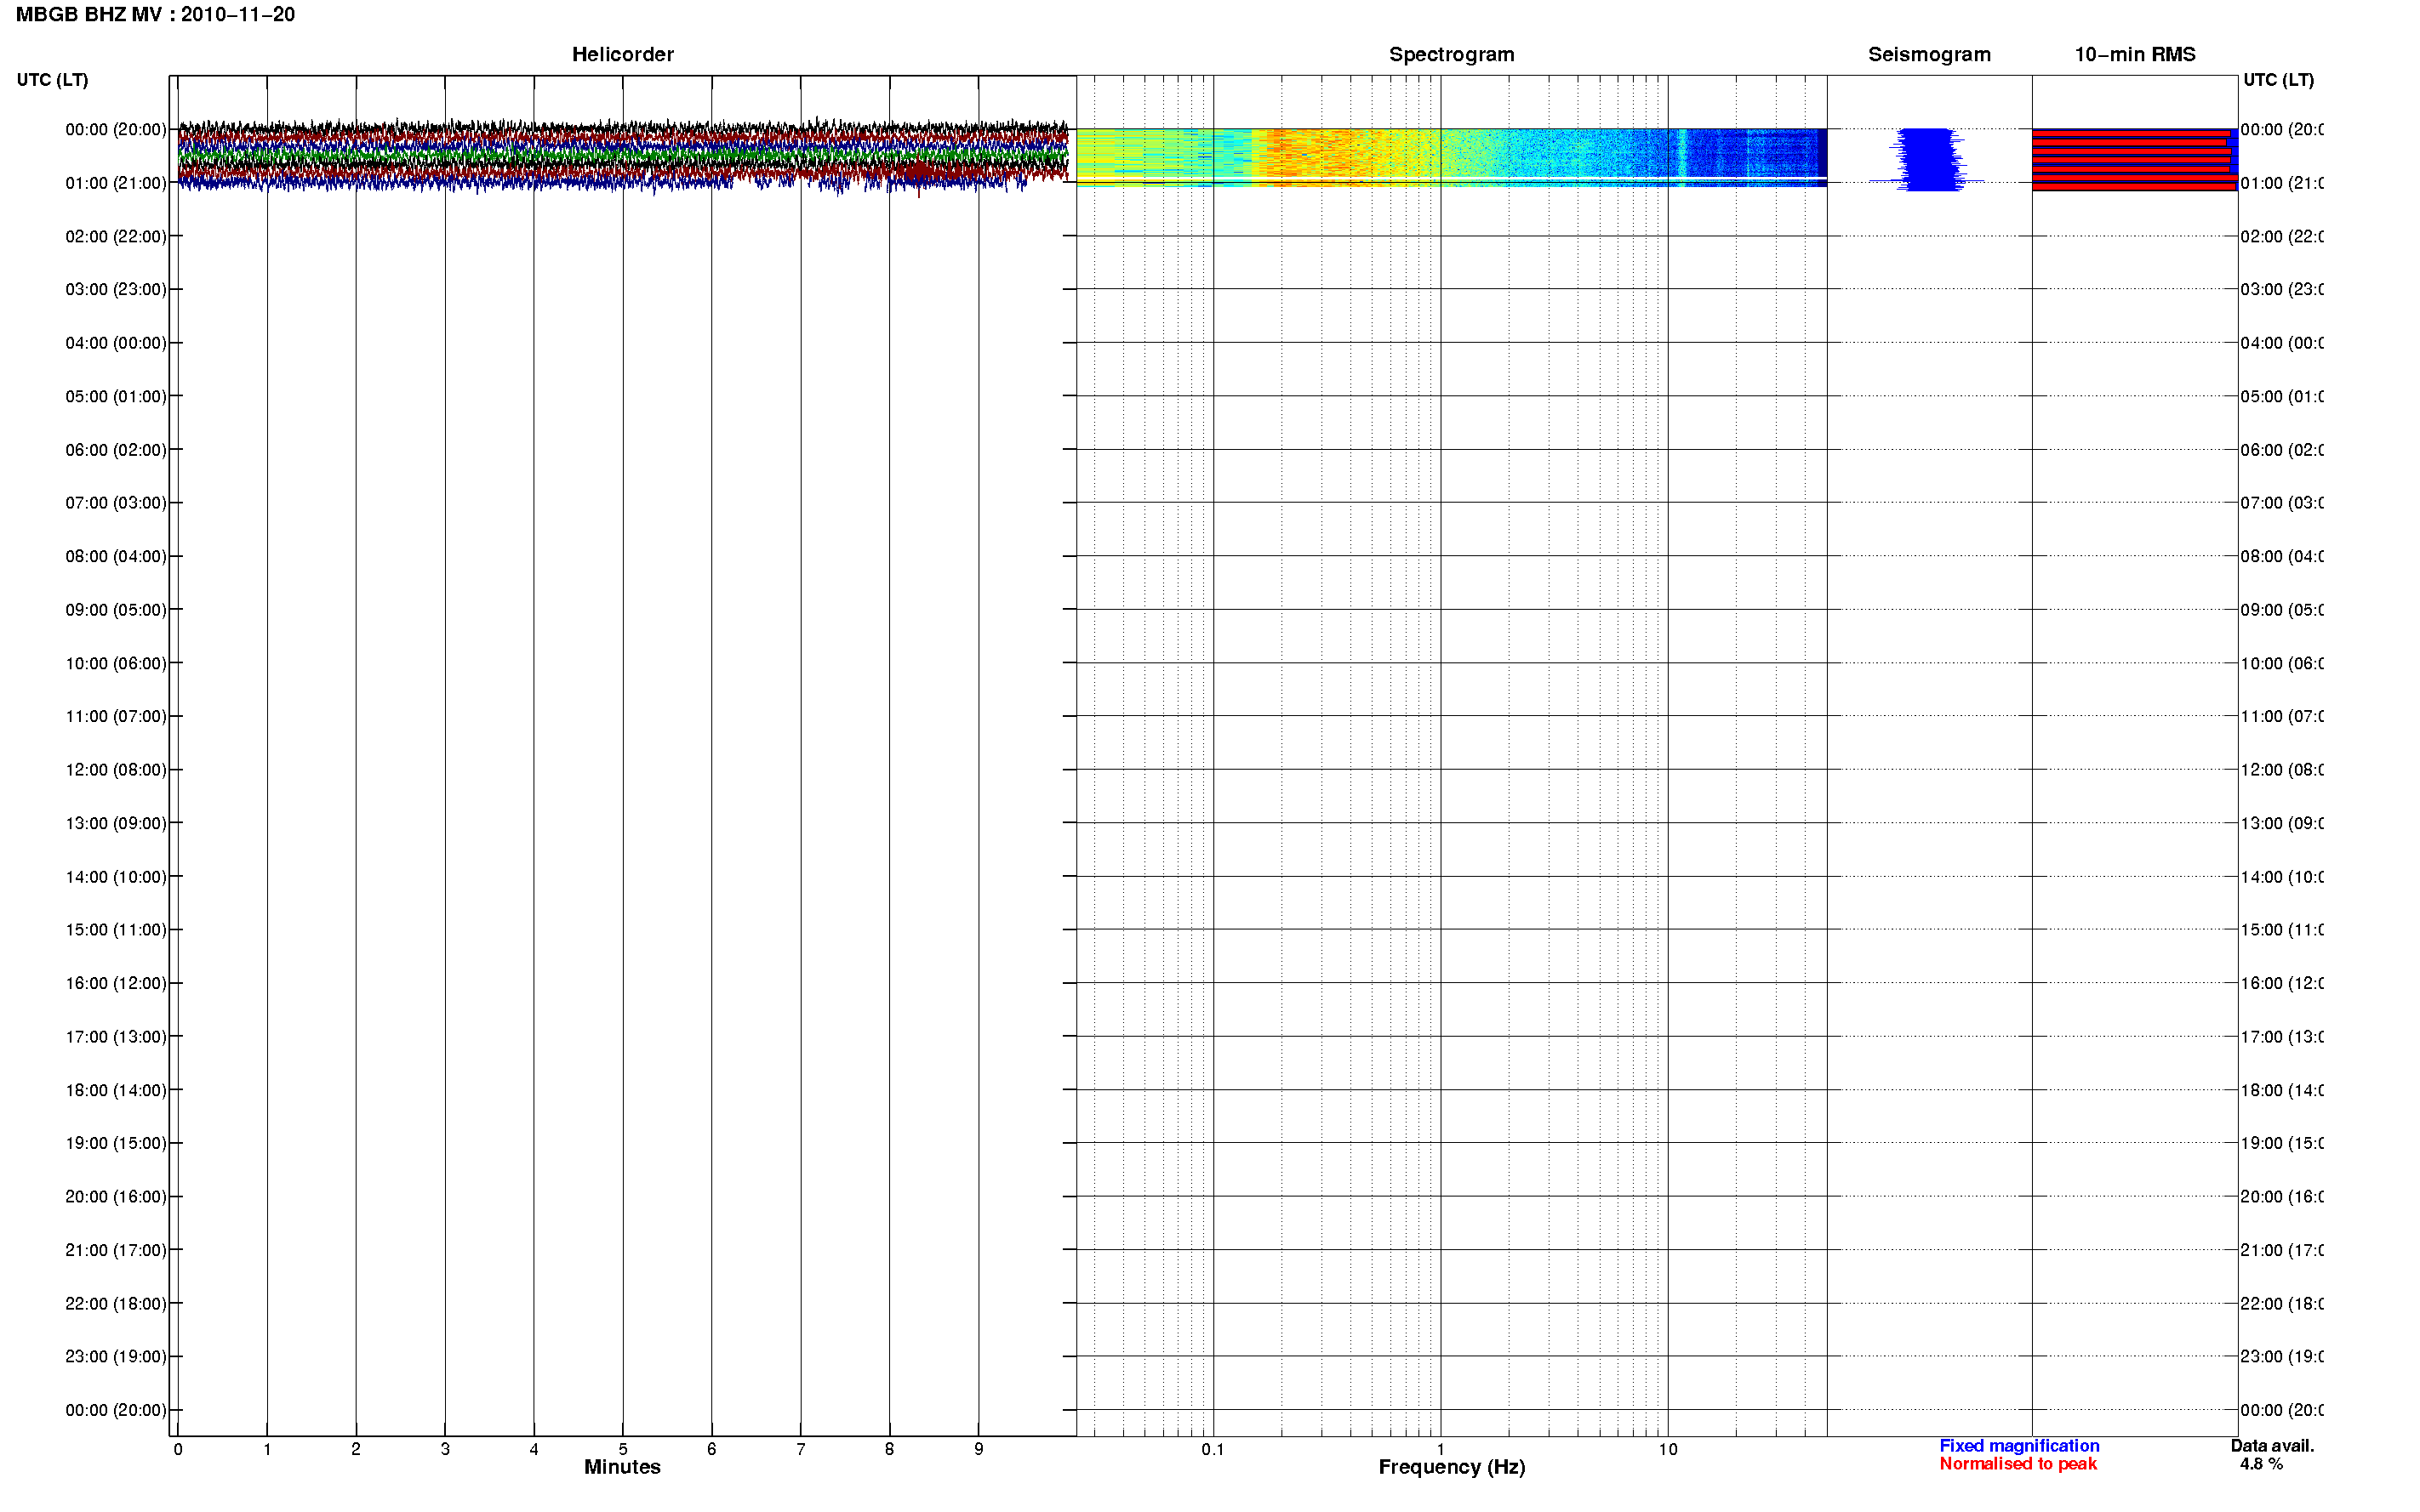This screenshot has height=1512, width=2420.
Task: Click the 'Frequency (Hz)' x-axis label
Action: click(x=1451, y=1467)
